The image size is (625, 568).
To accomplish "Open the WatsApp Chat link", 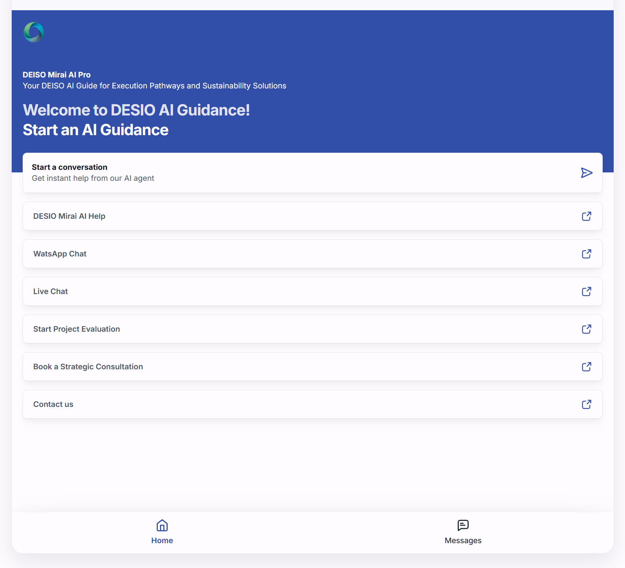I will click(x=60, y=254).
